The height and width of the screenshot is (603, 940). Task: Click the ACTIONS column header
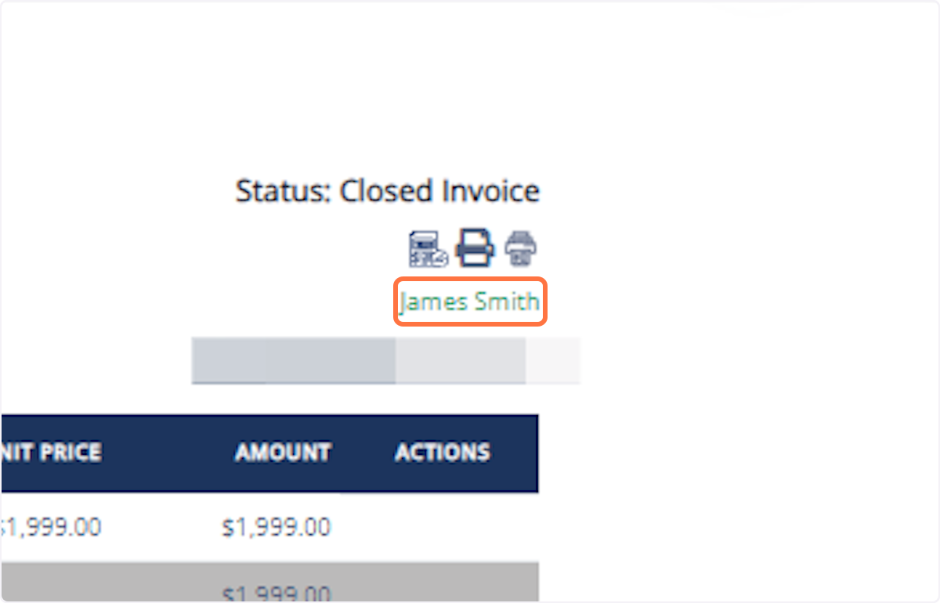click(441, 452)
